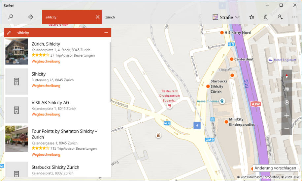
Task: Open the search magnifier icon
Action: [11, 17]
